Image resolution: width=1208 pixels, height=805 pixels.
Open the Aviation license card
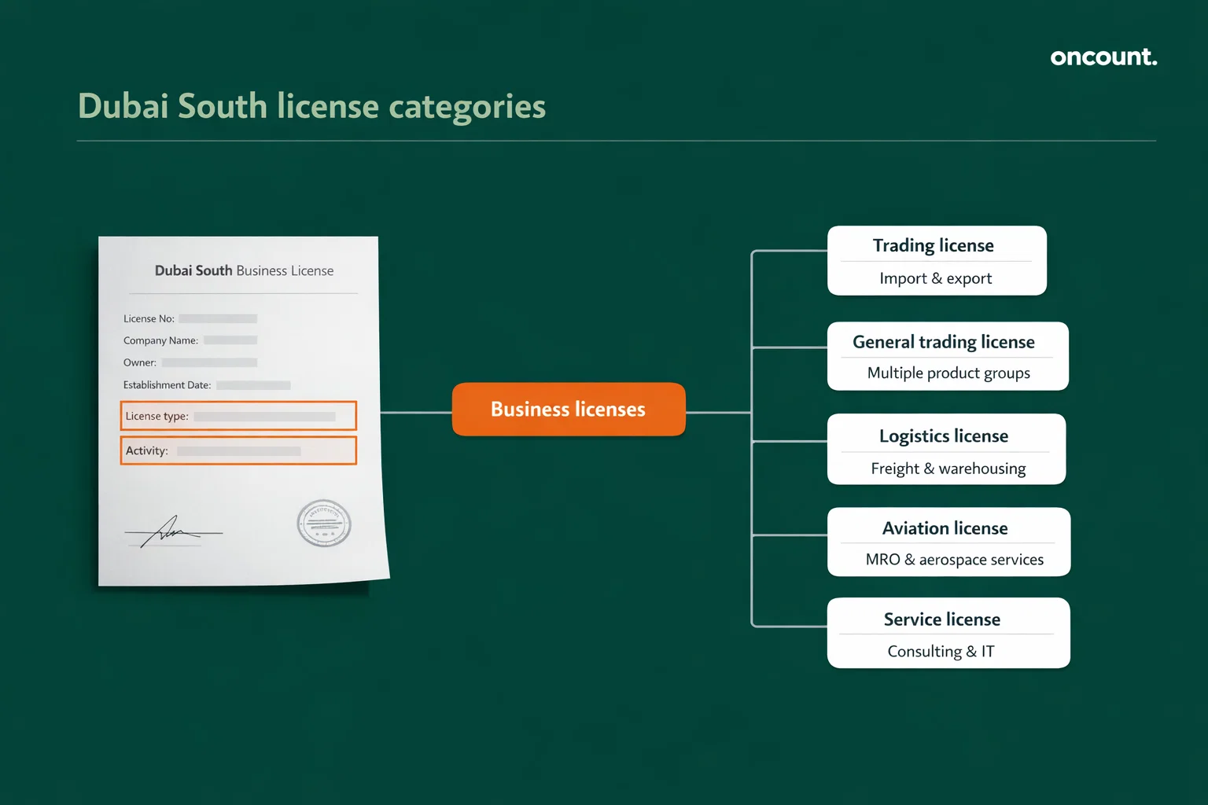(x=948, y=542)
